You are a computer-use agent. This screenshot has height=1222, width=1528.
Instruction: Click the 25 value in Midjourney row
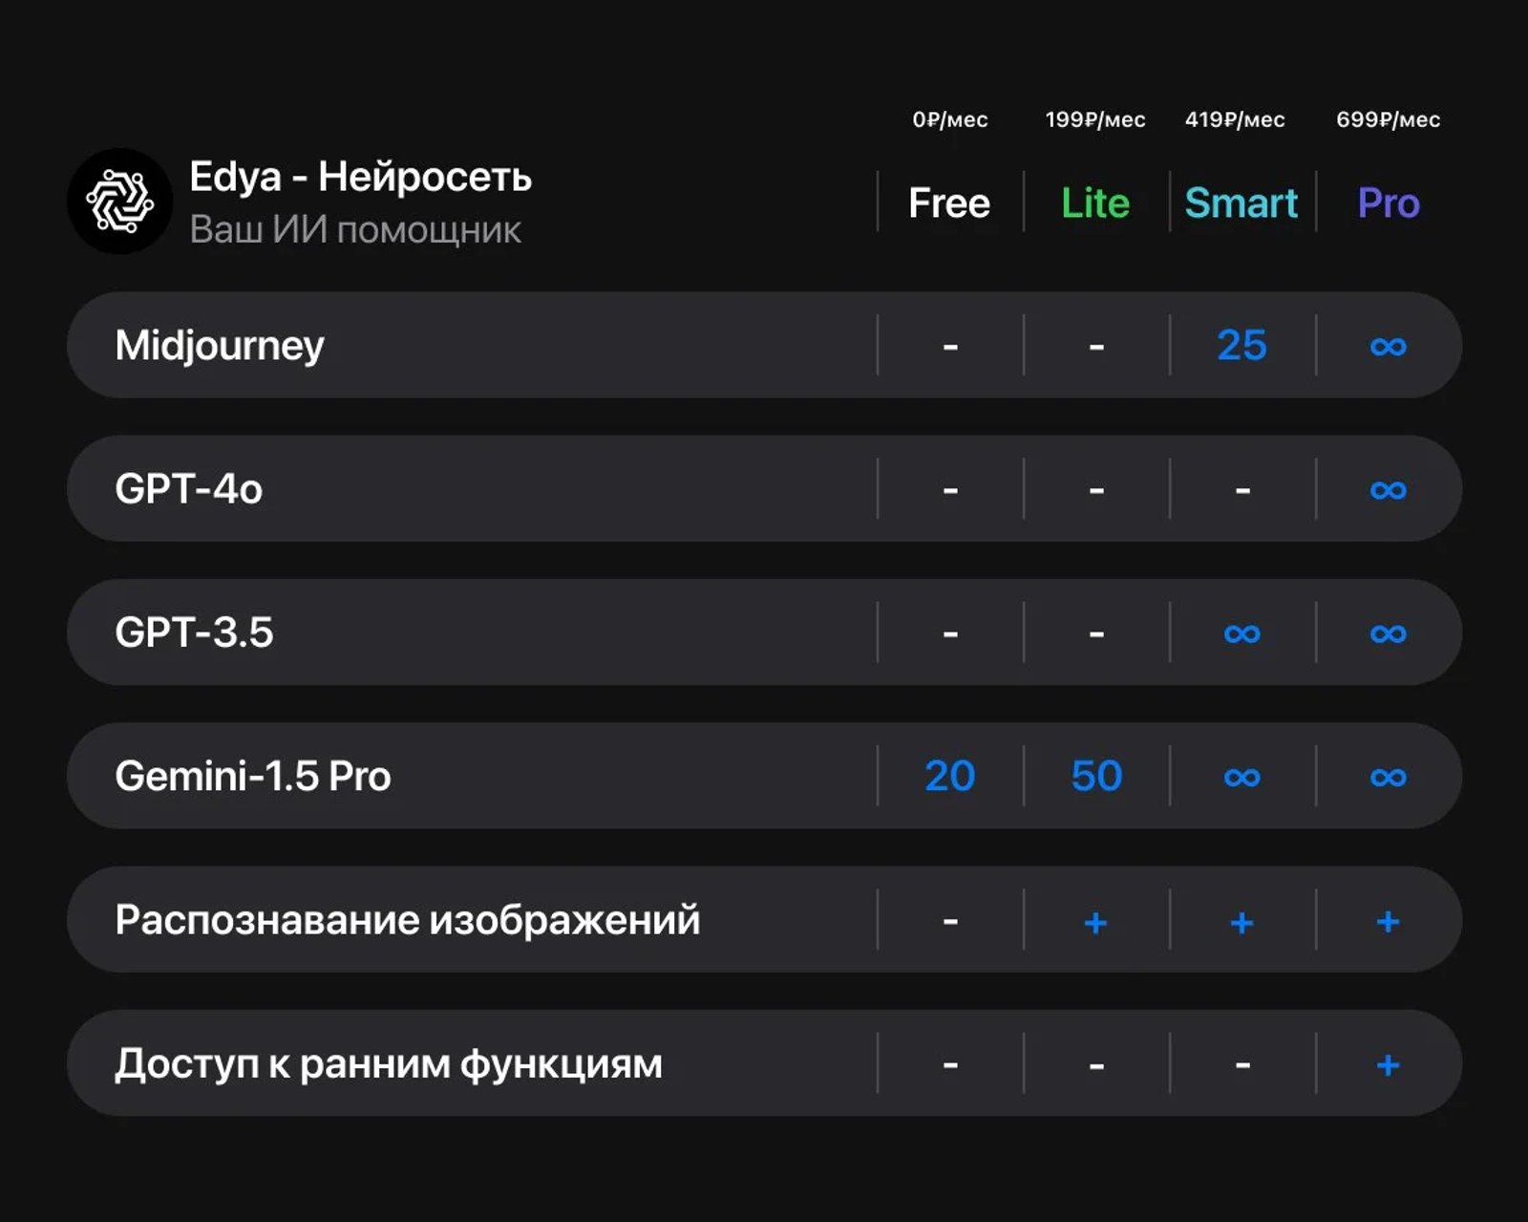1241,345
